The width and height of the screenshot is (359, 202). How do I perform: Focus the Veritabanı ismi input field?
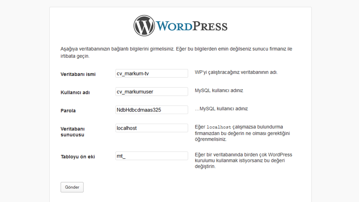(x=151, y=73)
